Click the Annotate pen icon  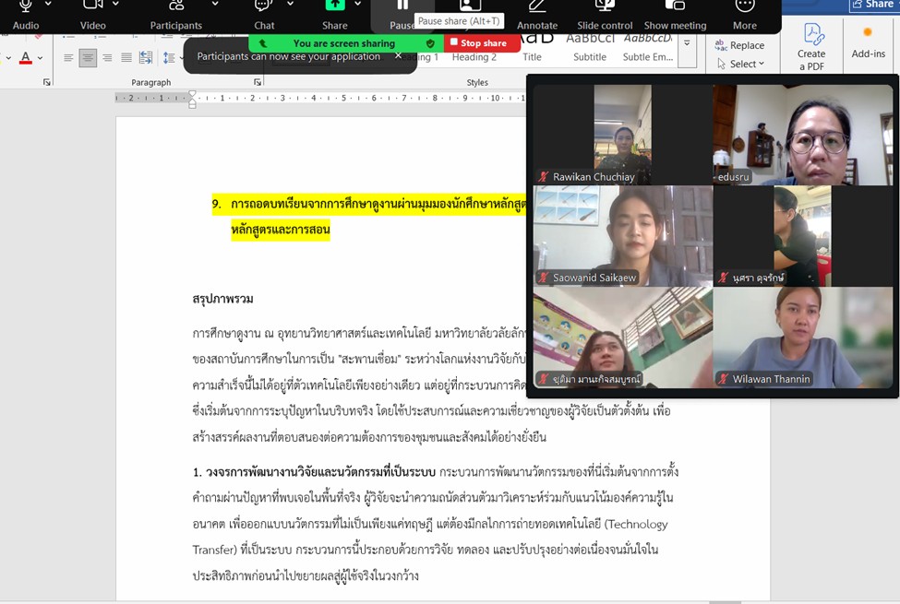tap(537, 7)
